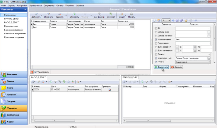Enable the Дата создания checkbox
Image resolution: width=217 pixels, height=128 pixels.
coord(156,47)
